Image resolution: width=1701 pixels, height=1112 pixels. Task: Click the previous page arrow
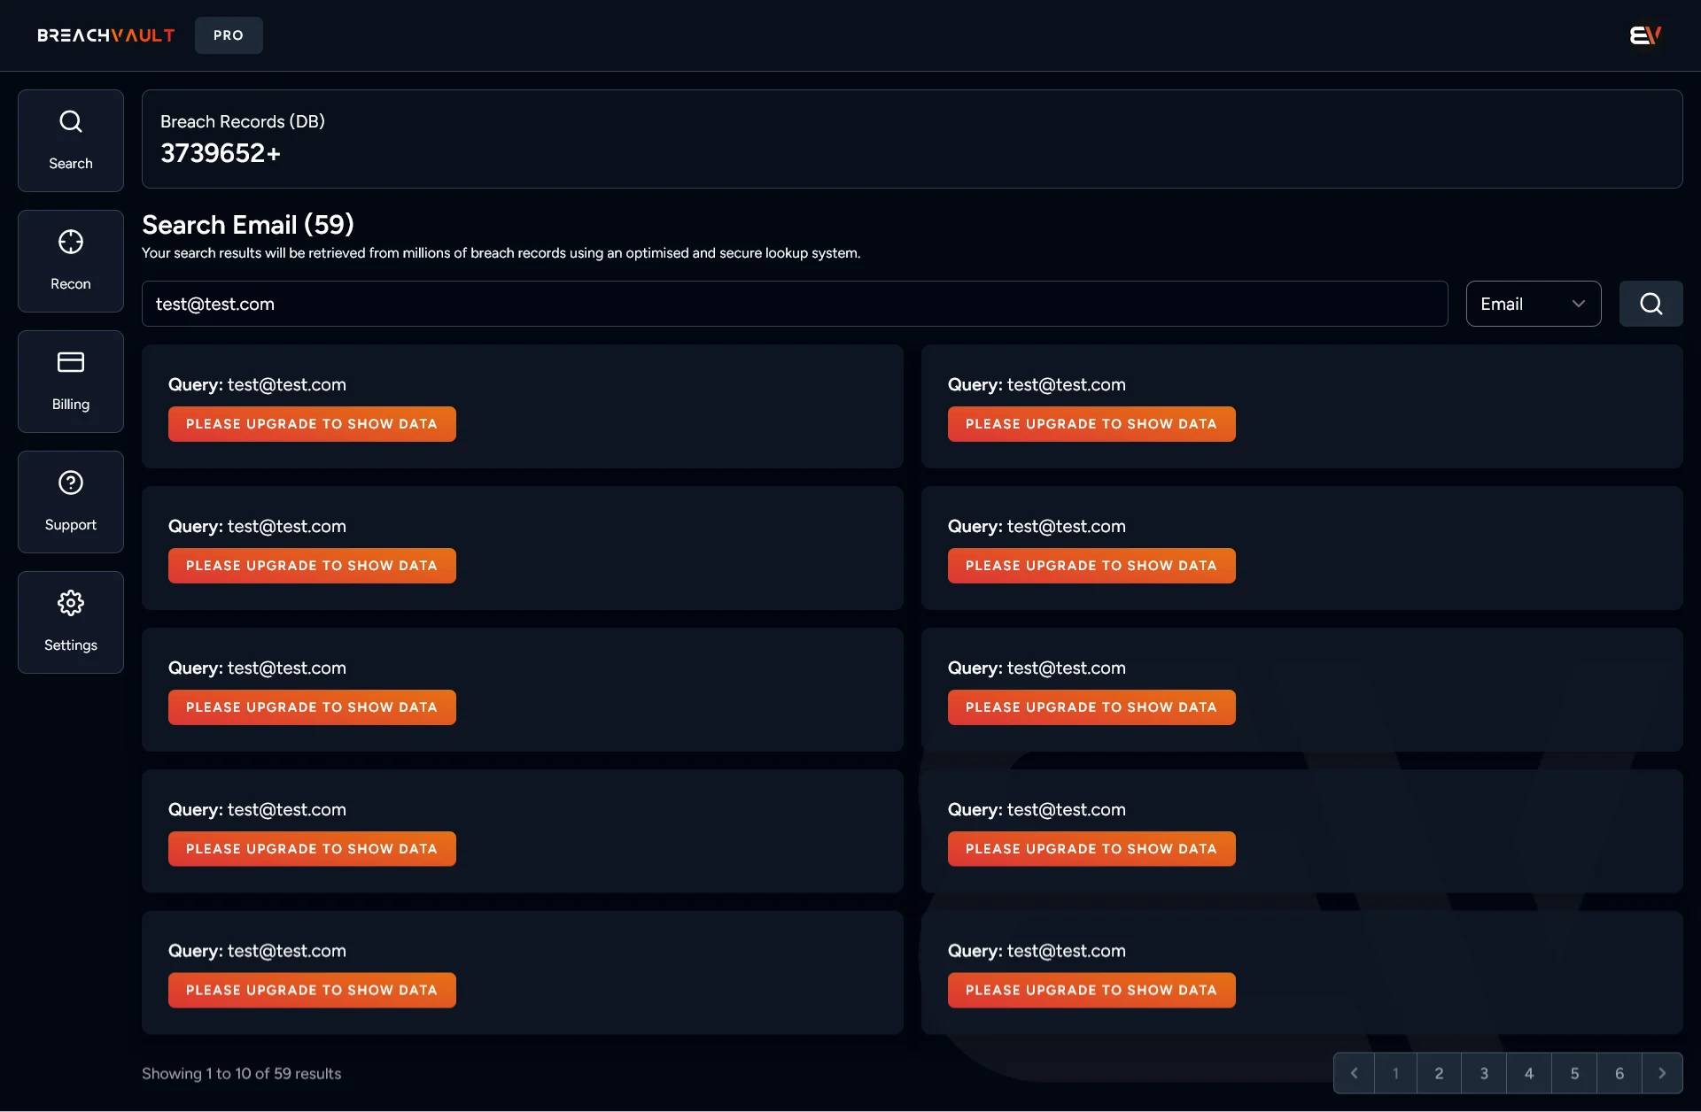tap(1354, 1072)
